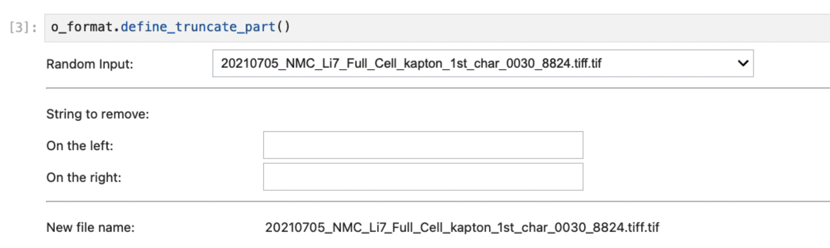Click the parentheses ending the code line
The width and height of the screenshot is (830, 248).
[x=284, y=27]
